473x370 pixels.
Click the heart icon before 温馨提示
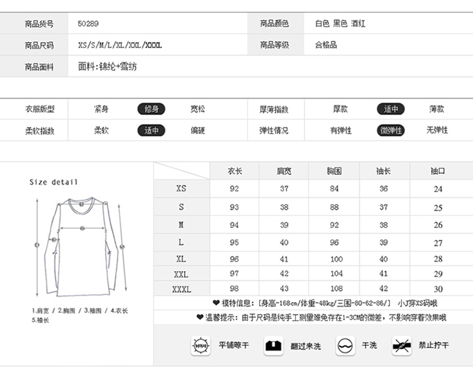(x=200, y=318)
